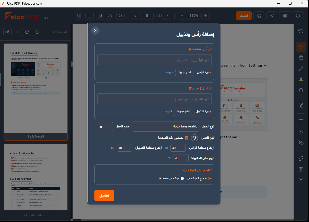Select the Interface Overview page thumbnail
This screenshot has height=222, width=309.
tap(36, 177)
